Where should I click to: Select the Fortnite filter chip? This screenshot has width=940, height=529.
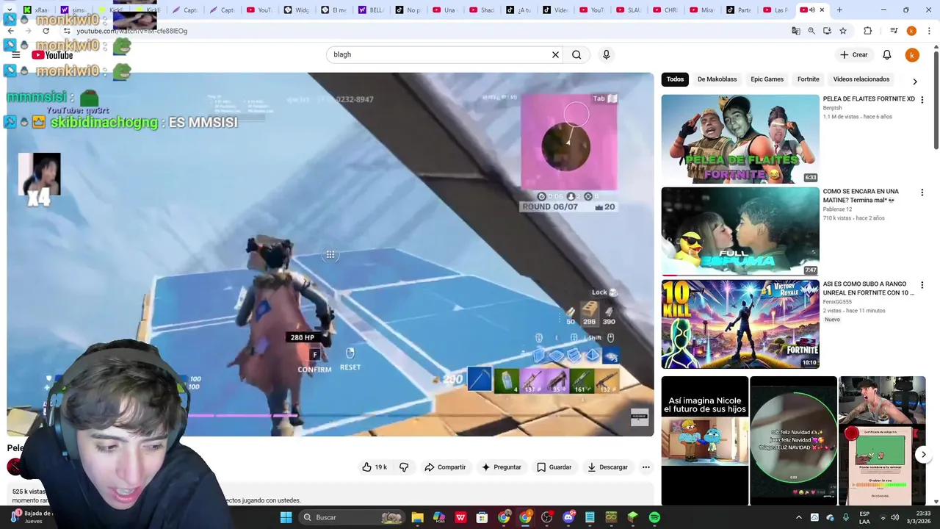click(x=808, y=79)
